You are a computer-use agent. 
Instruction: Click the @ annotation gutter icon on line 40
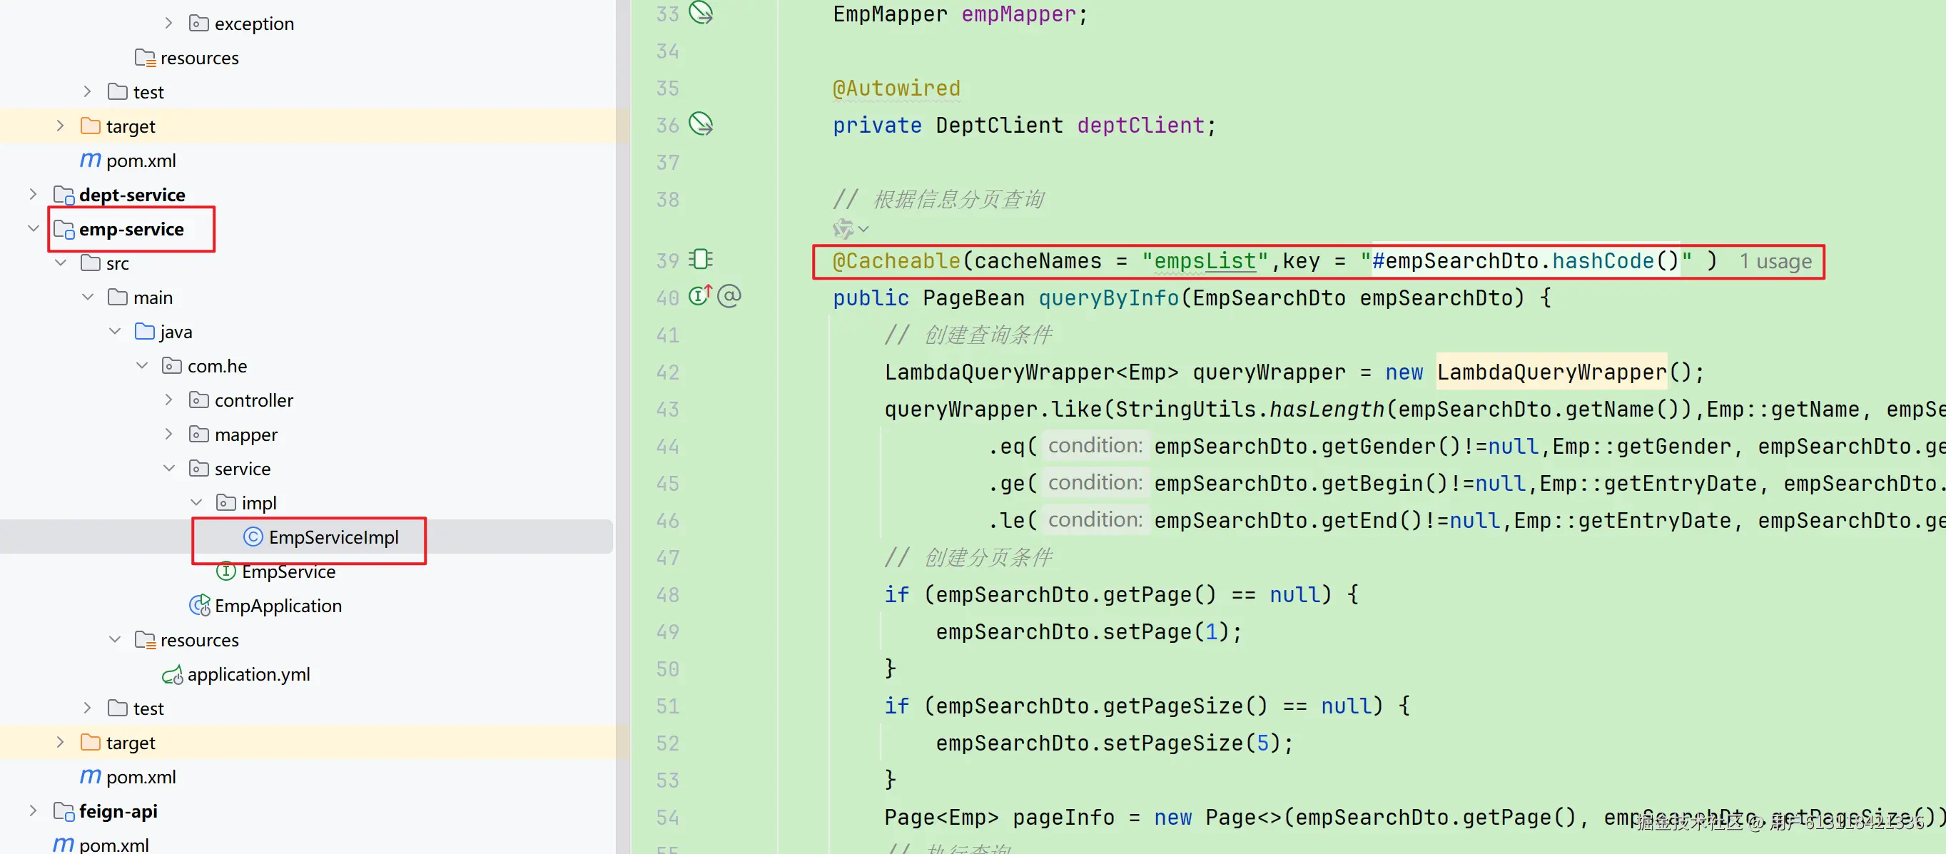[x=729, y=296]
